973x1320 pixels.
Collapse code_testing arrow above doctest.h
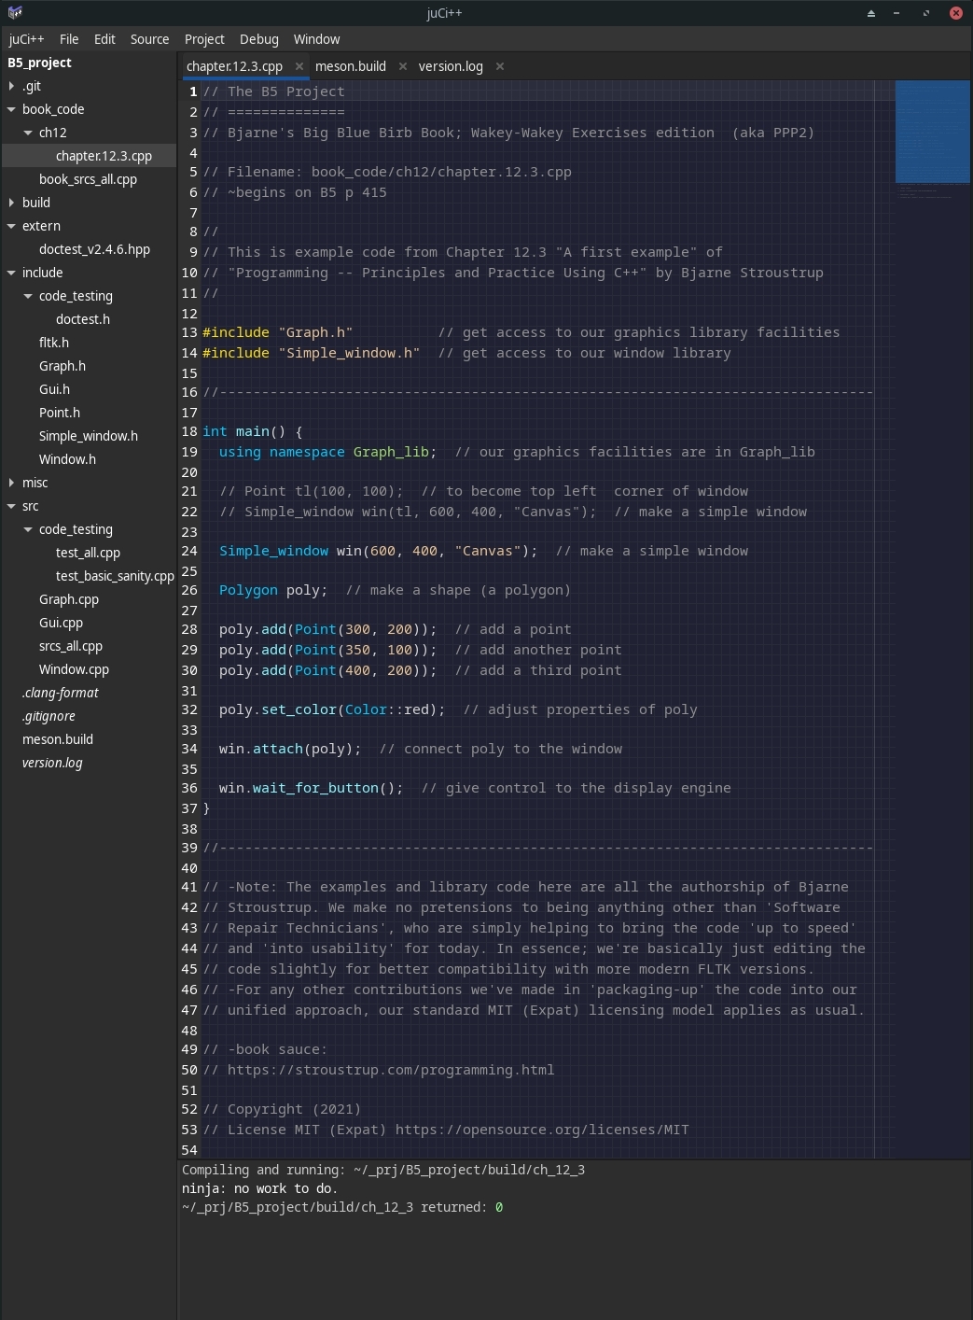(28, 296)
